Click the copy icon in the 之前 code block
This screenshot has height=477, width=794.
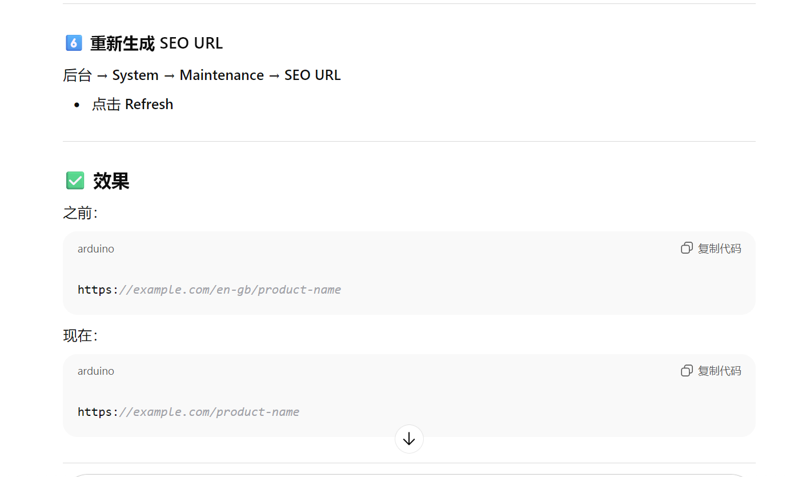click(x=687, y=248)
